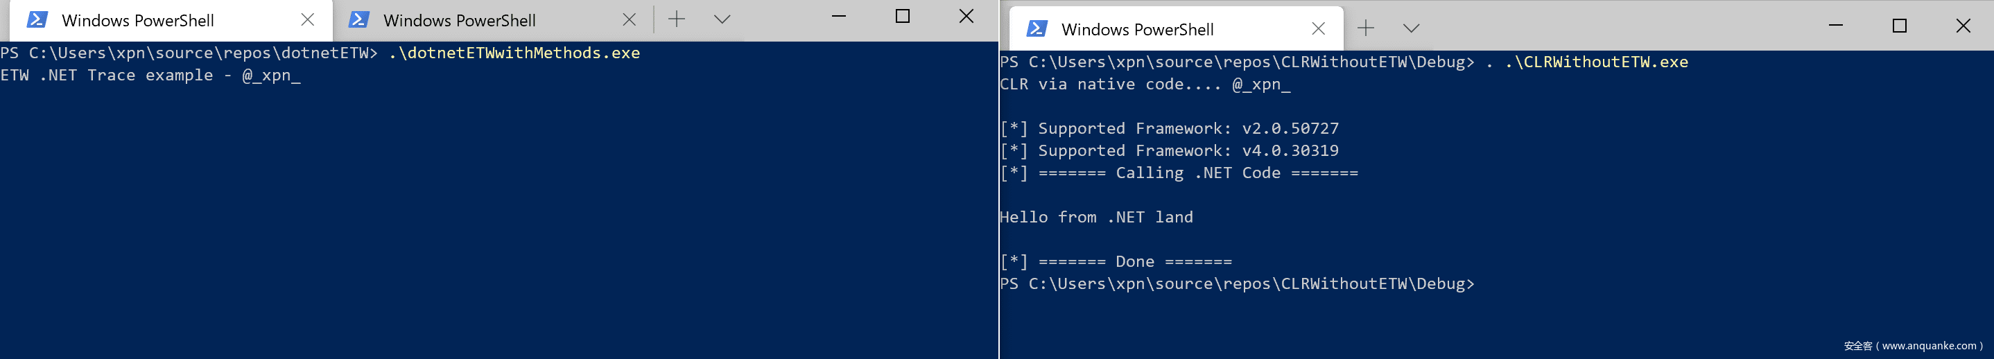Select the Windows PowerShell tab in right window
1994x359 pixels.
coord(1137,29)
